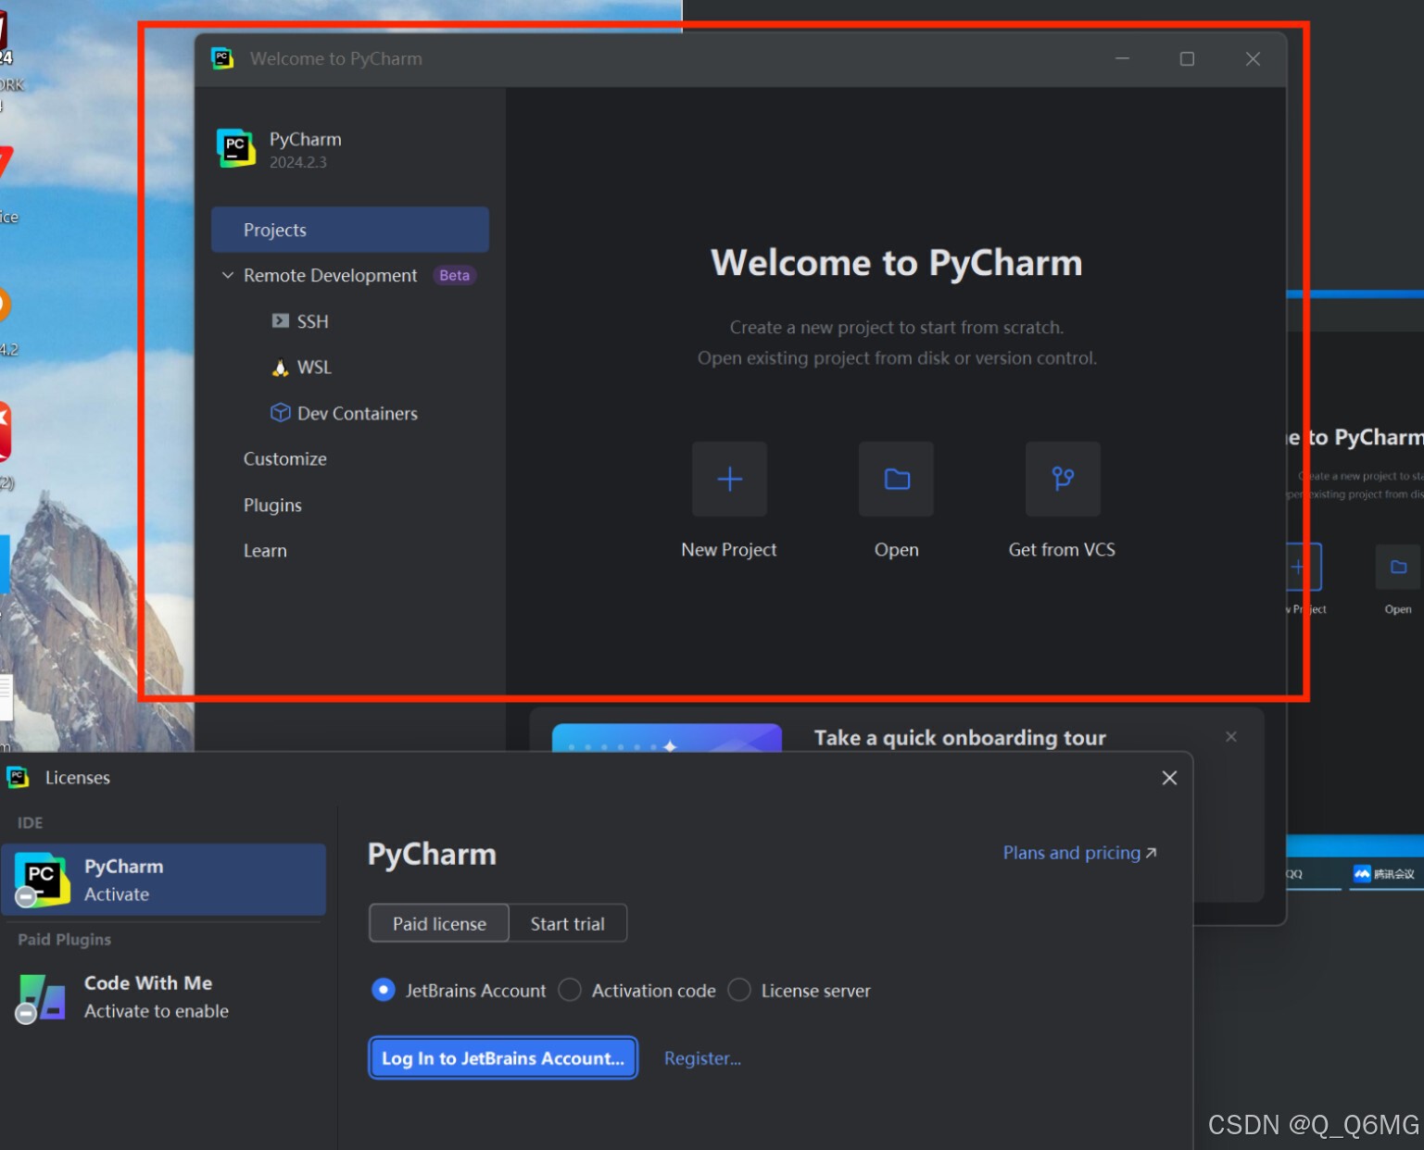Image resolution: width=1424 pixels, height=1150 pixels.
Task: Click the Tencent Meeting taskbar item in background
Action: pos(1384,873)
